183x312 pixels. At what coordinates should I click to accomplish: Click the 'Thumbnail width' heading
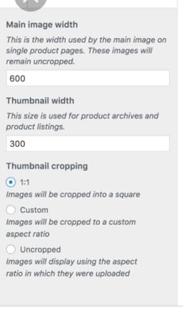pos(40,101)
